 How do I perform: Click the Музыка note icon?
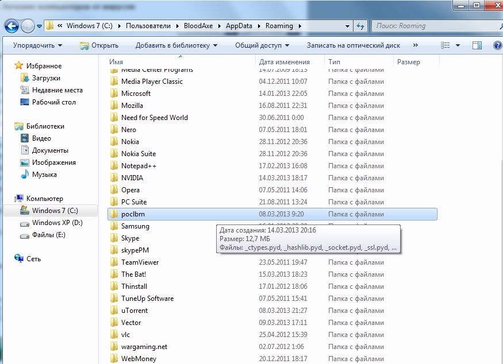25,175
